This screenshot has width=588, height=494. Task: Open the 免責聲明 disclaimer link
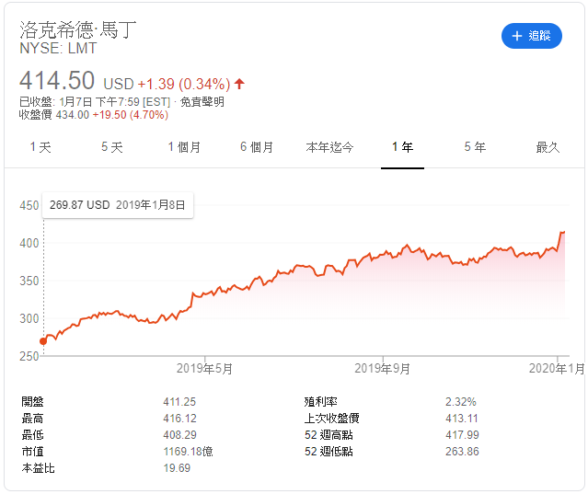(x=202, y=101)
